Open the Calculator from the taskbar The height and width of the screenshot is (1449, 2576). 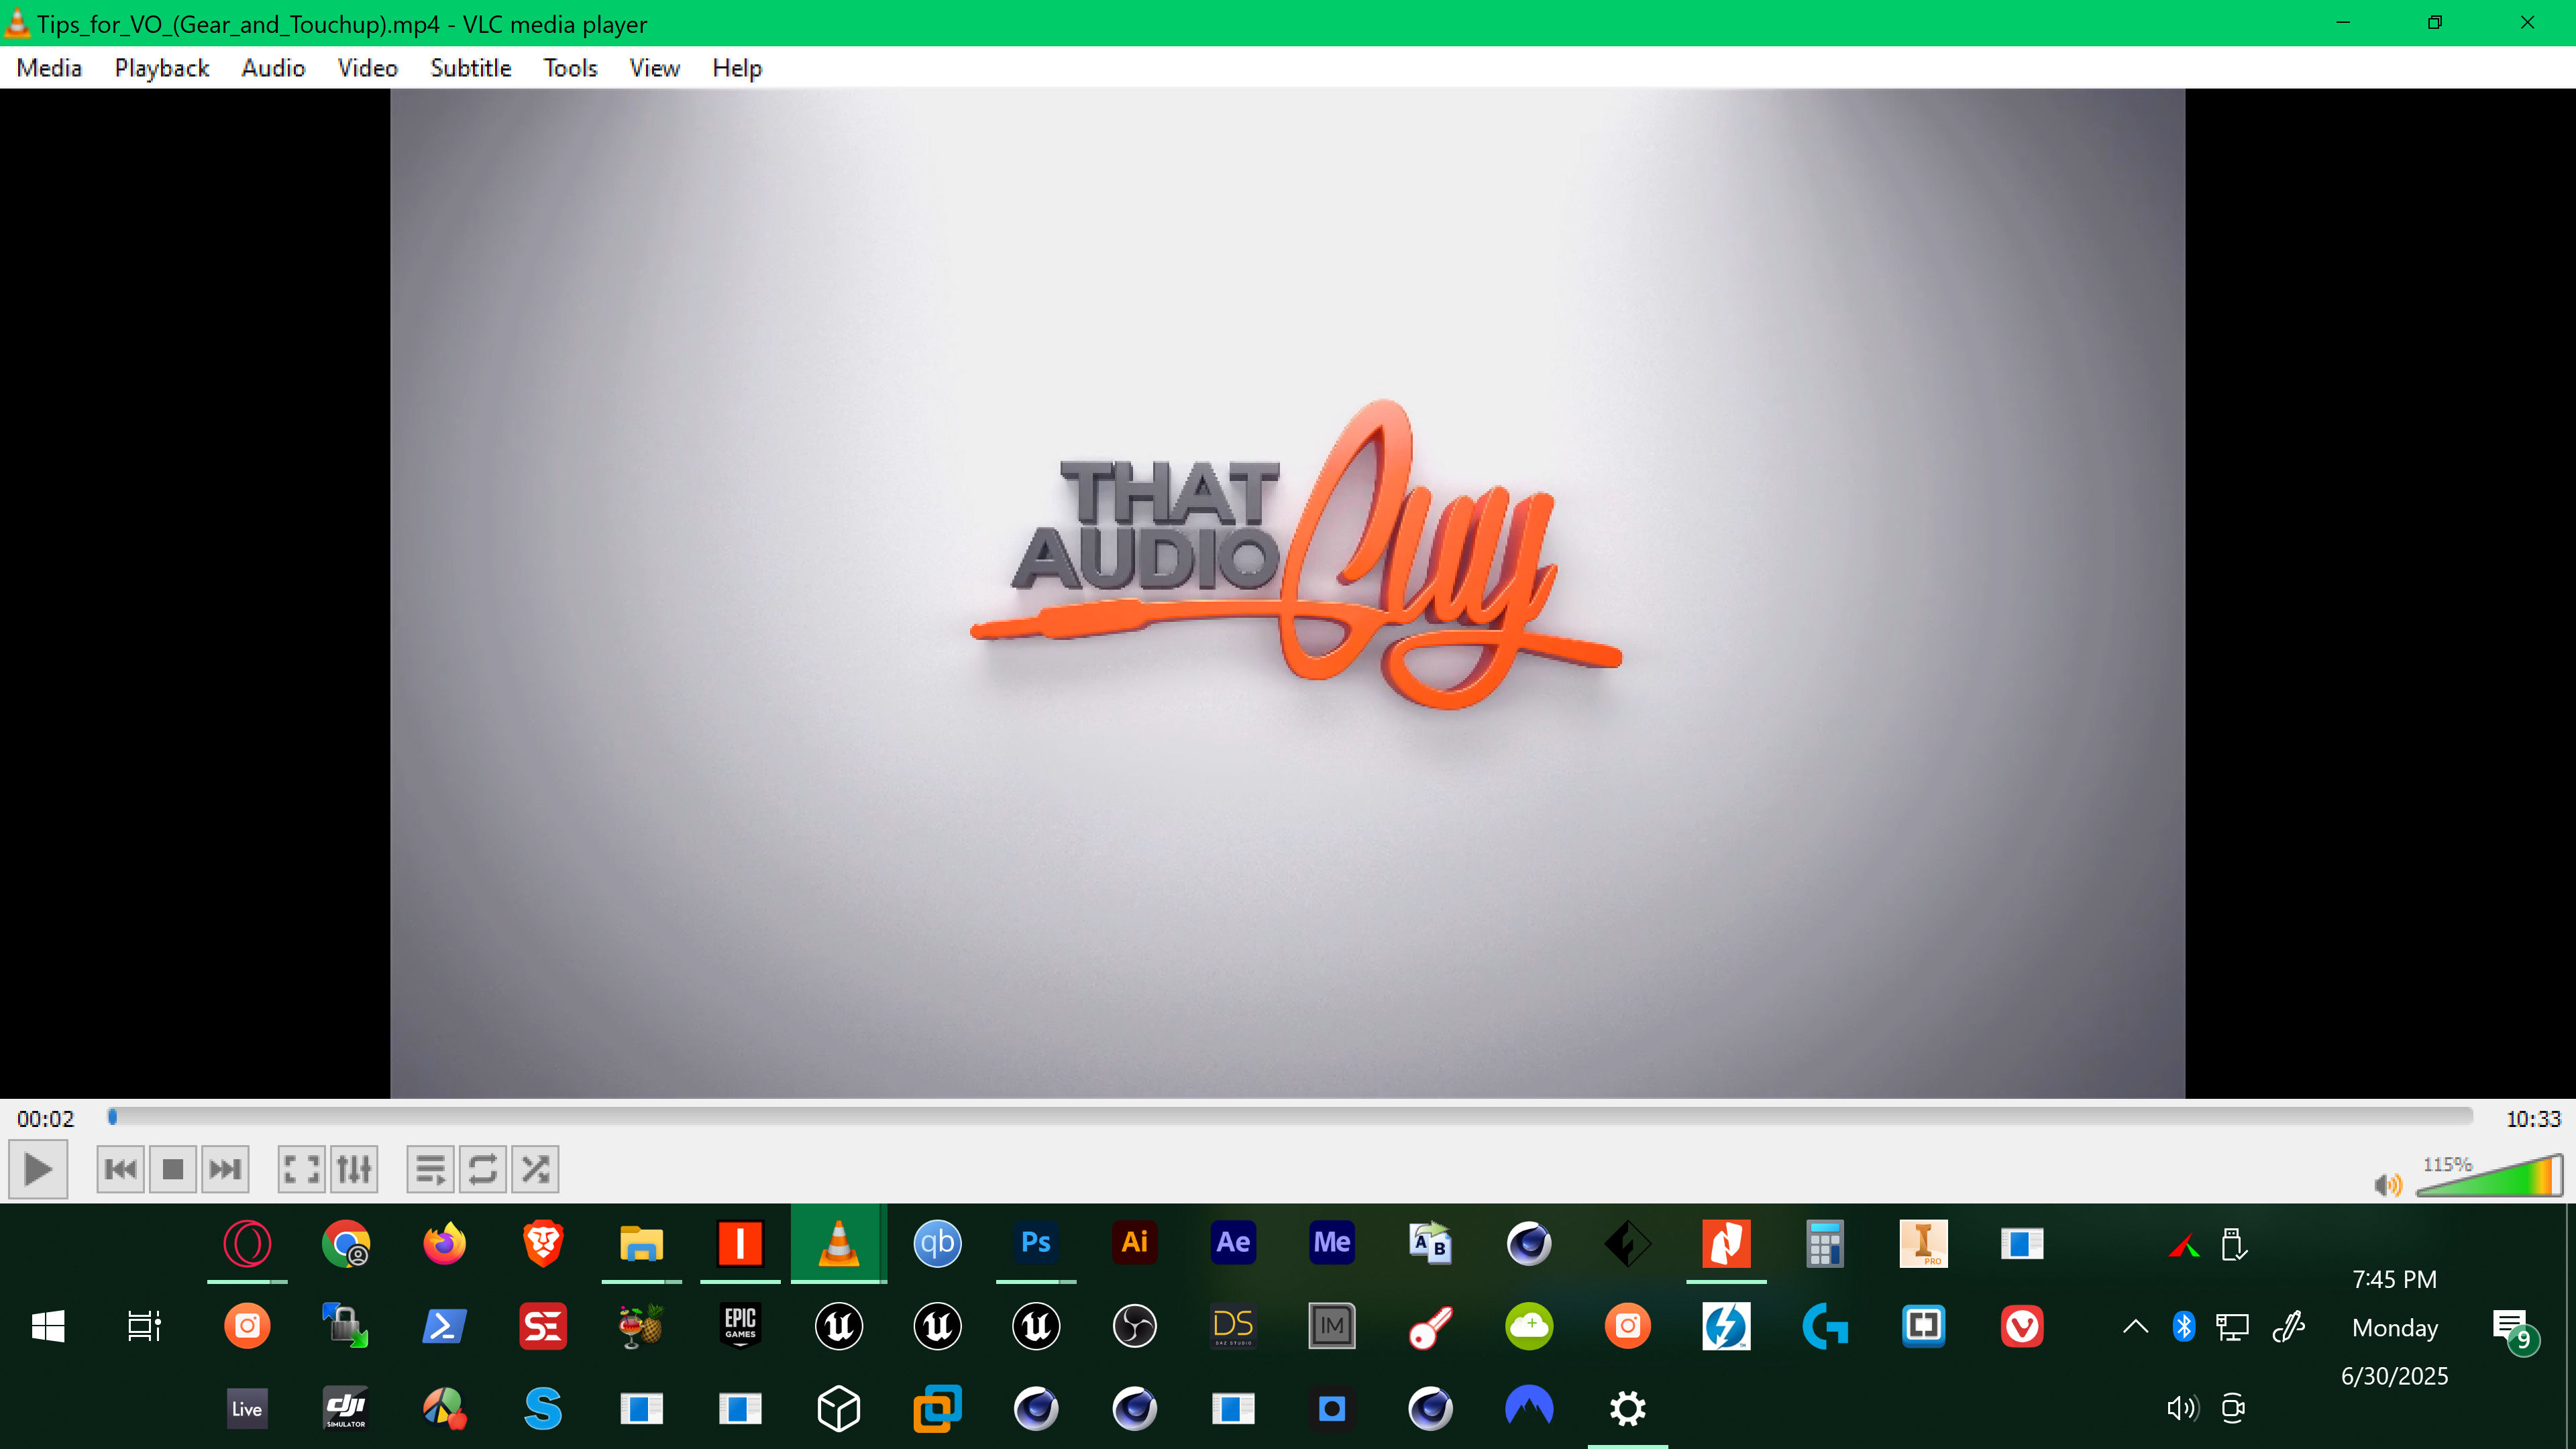(x=1825, y=1244)
